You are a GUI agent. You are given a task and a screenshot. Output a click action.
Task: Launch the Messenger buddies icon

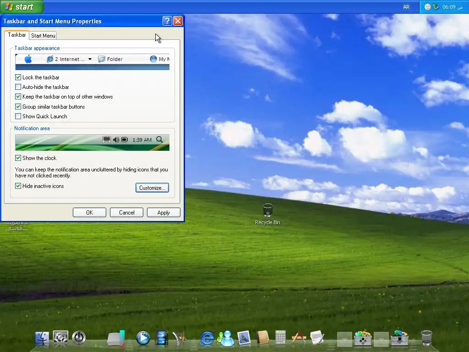[225, 339]
